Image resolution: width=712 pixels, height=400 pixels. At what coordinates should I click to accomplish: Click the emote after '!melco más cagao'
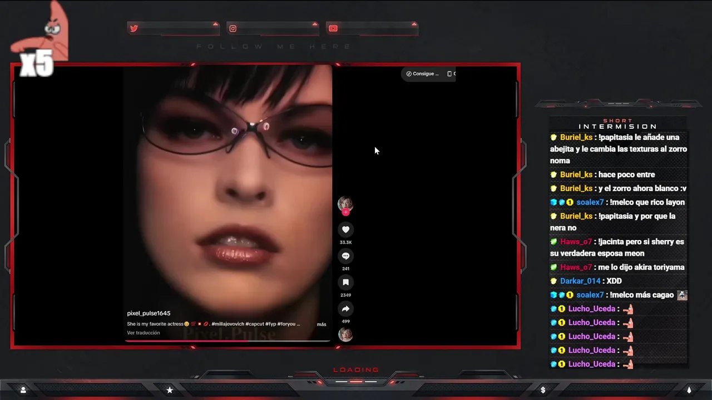(x=682, y=295)
